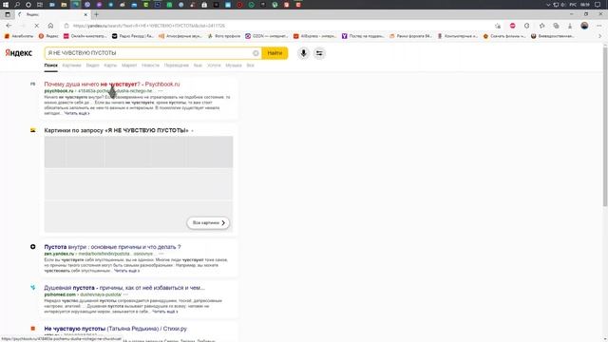Open the Картинки по запросу heading
Screen dimensions: 608x342
[116, 131]
